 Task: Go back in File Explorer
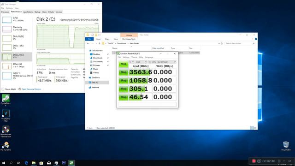[x=88, y=43]
